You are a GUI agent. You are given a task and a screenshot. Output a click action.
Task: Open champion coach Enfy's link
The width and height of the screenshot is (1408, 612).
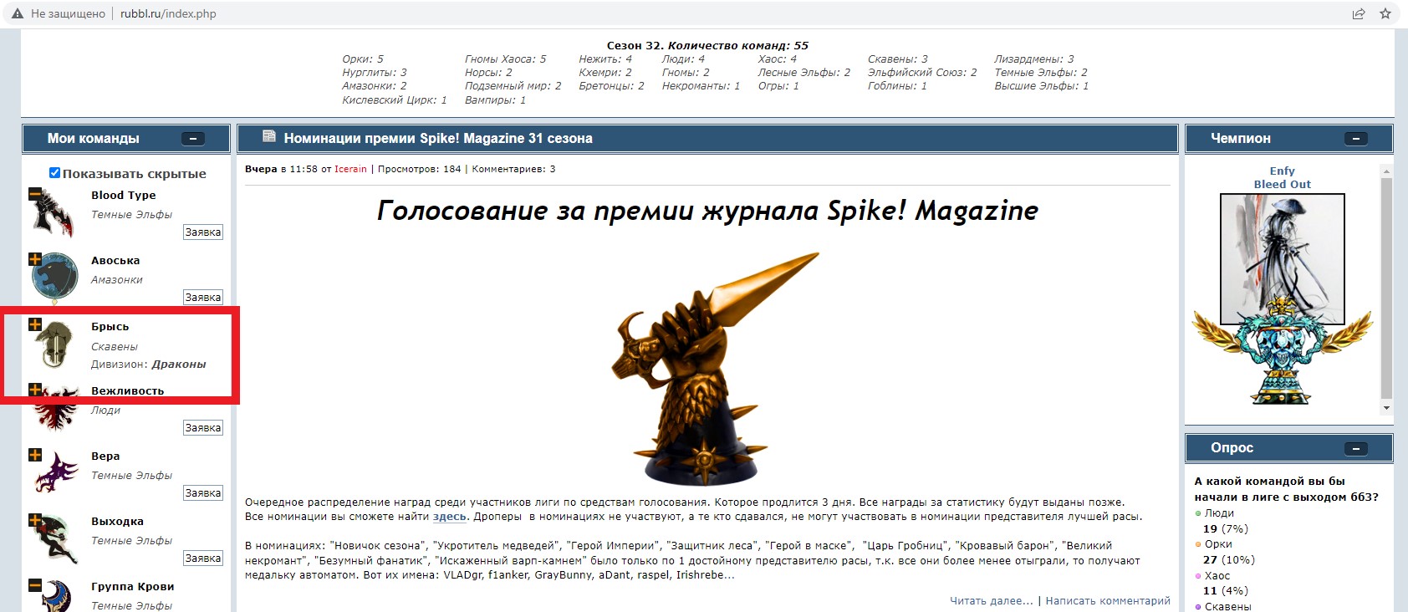[1282, 171]
